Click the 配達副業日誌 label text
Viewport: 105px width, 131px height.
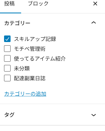click(30, 78)
